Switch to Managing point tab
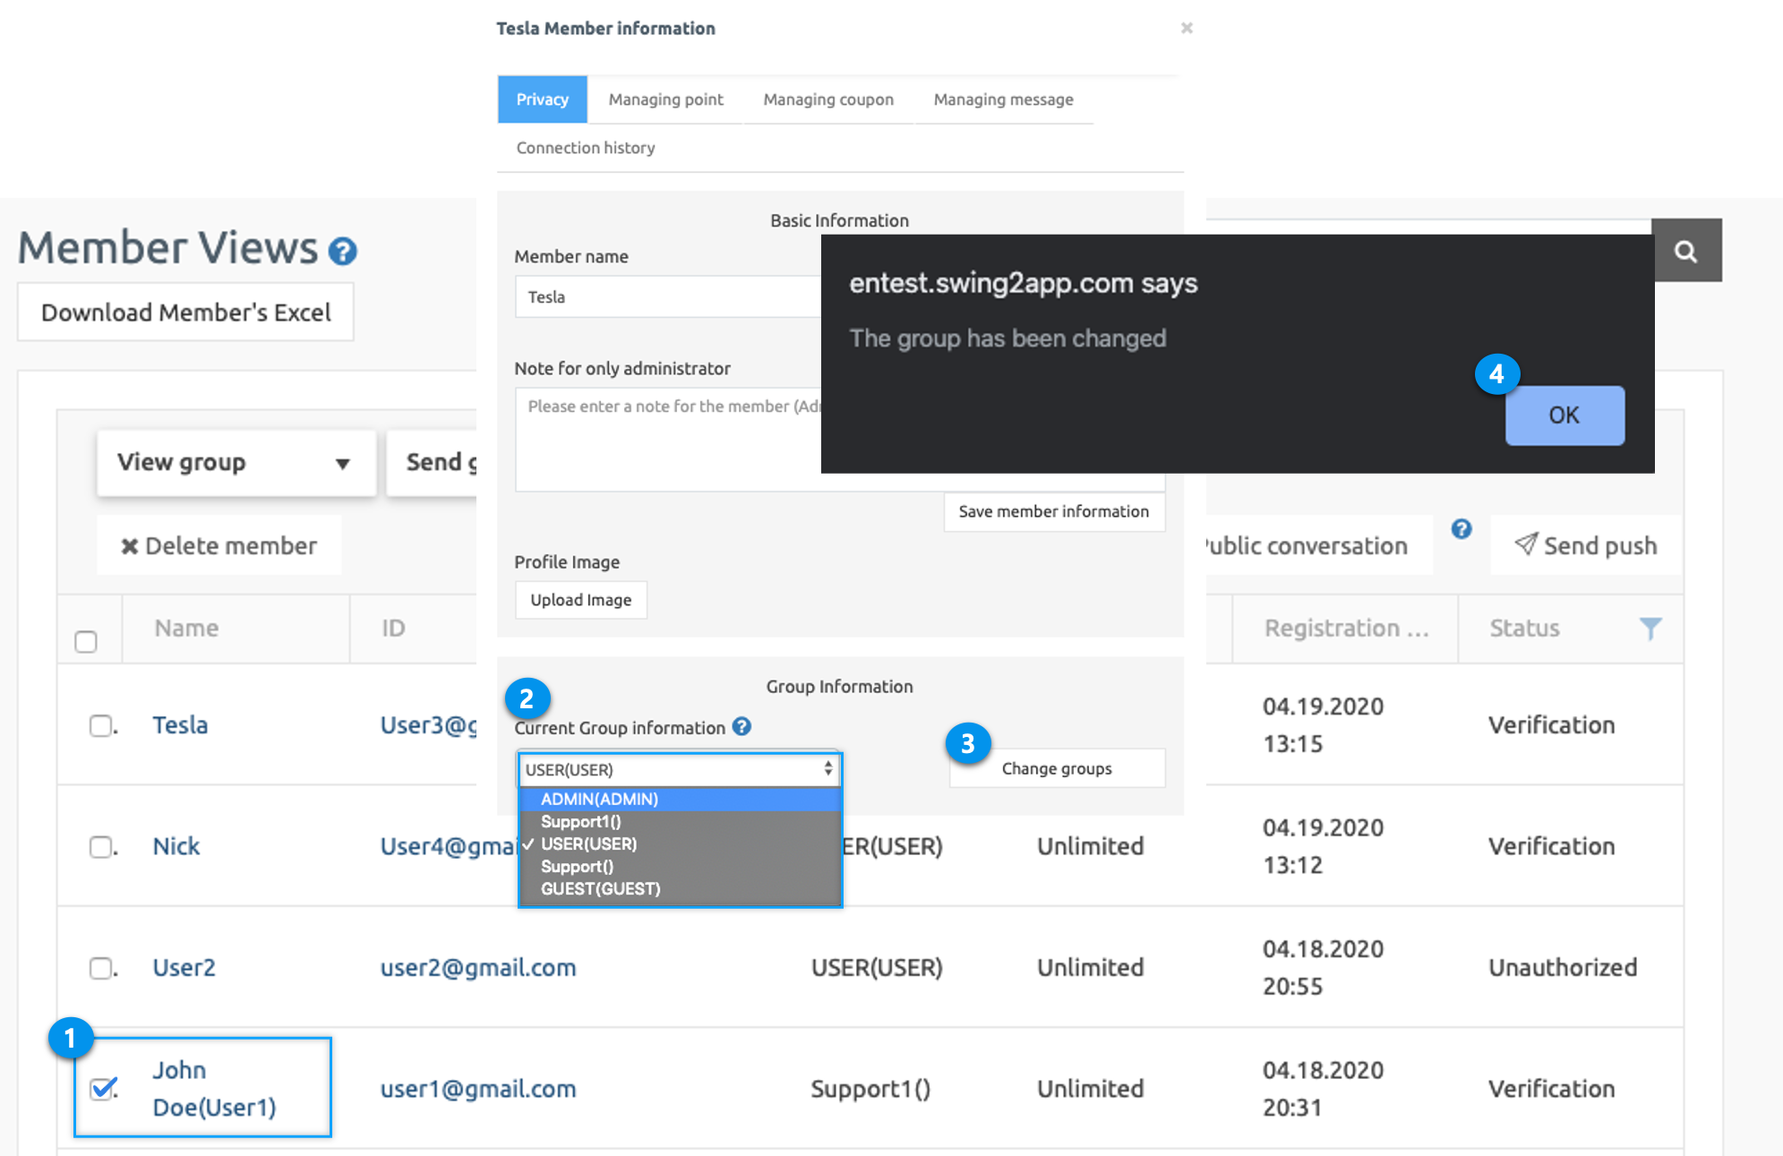Image resolution: width=1783 pixels, height=1156 pixels. coord(665,99)
